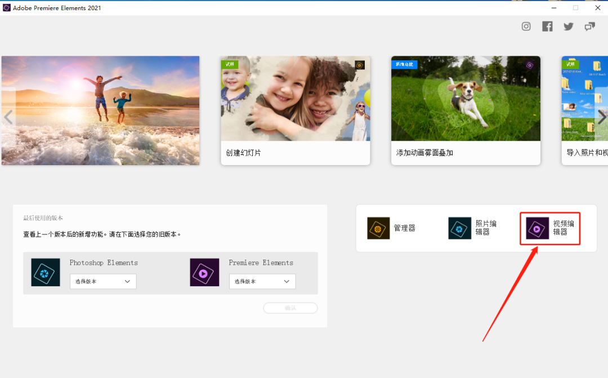
Task: Click the Premiere Elements app icon
Action: click(x=204, y=273)
